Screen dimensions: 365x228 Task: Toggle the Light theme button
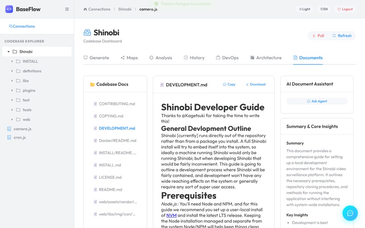[x=304, y=9]
